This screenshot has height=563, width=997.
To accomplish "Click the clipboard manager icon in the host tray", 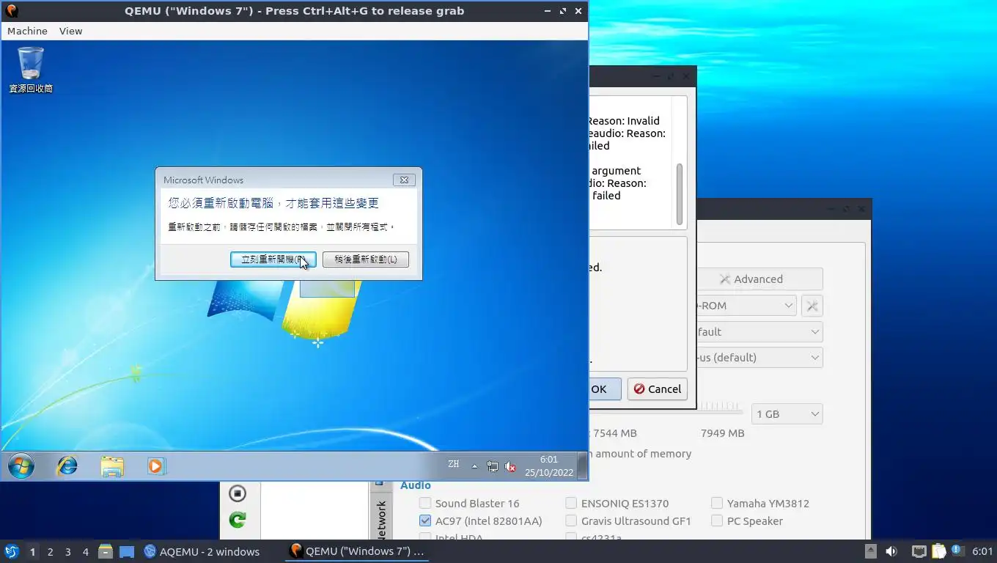I will (x=939, y=551).
